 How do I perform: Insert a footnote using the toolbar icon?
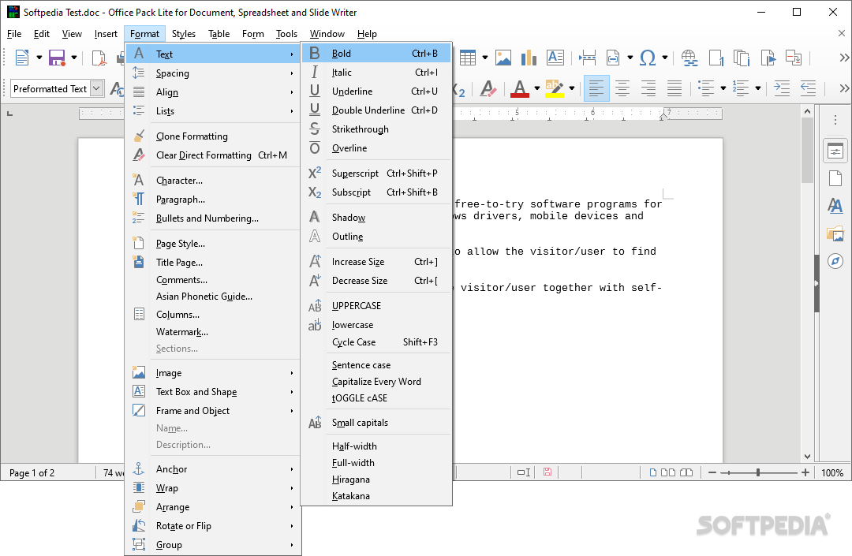[x=716, y=58]
